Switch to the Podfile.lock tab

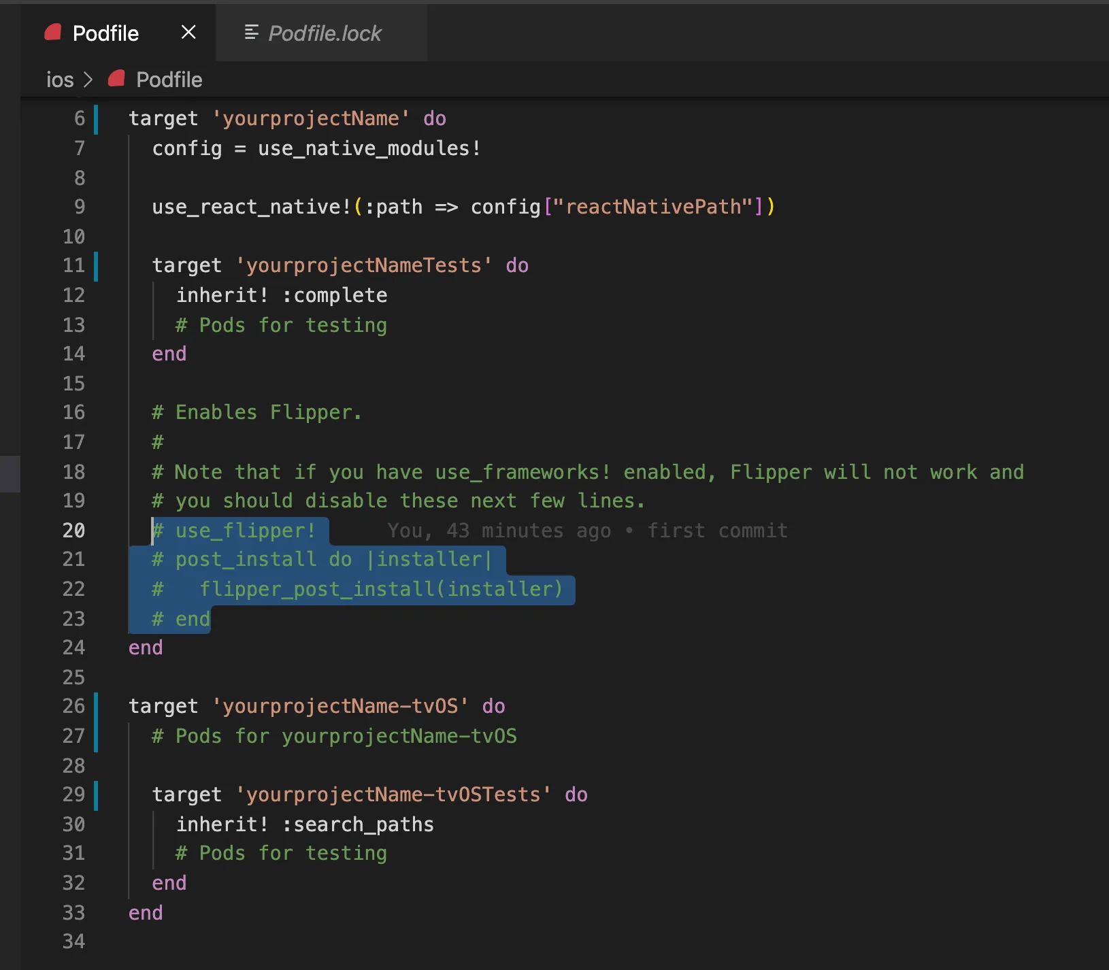click(x=321, y=33)
